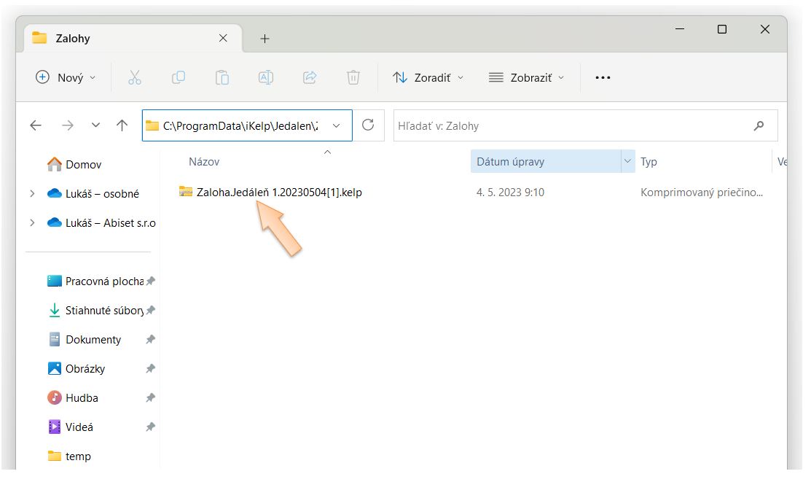Expand the Lukáš – osobné tree node

point(32,194)
